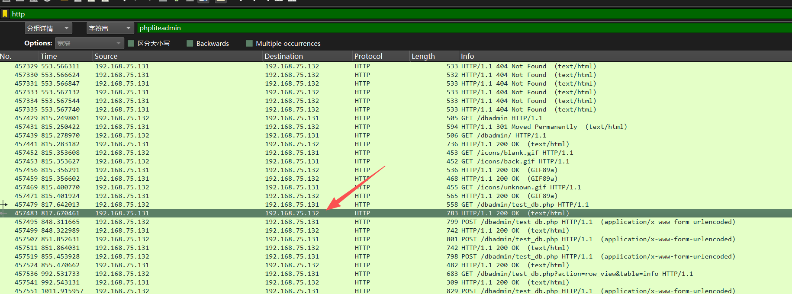This screenshot has width=792, height=294.
Task: Click the Source column header
Action: [178, 56]
